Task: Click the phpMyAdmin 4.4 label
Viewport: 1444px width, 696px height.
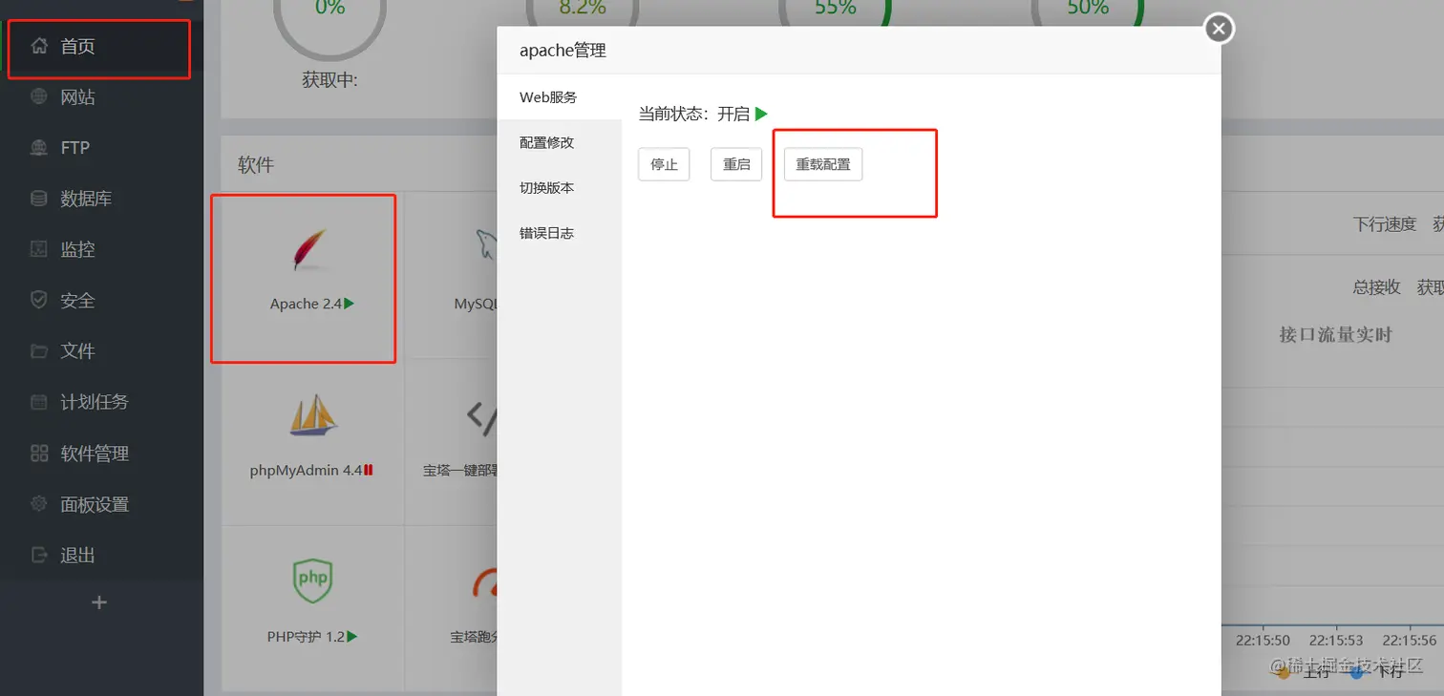Action: [306, 471]
